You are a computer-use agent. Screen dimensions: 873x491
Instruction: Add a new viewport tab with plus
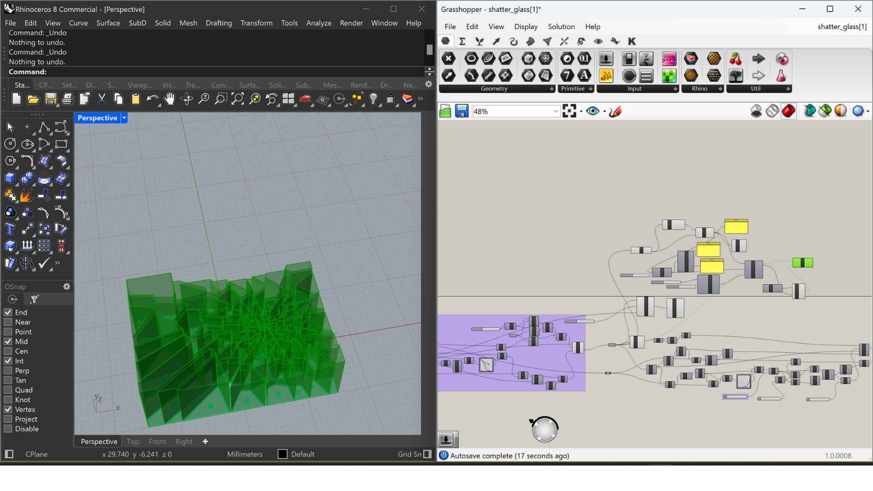click(x=205, y=441)
